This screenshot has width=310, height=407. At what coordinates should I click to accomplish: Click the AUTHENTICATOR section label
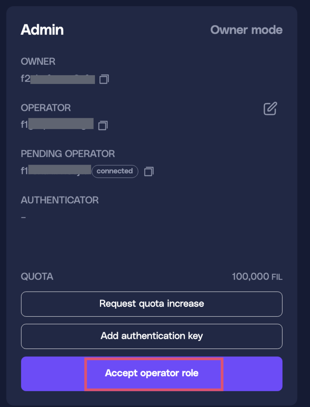60,200
